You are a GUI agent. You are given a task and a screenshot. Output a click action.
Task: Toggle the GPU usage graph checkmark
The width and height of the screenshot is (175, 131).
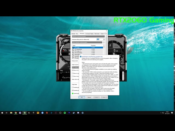[x=73, y=51]
